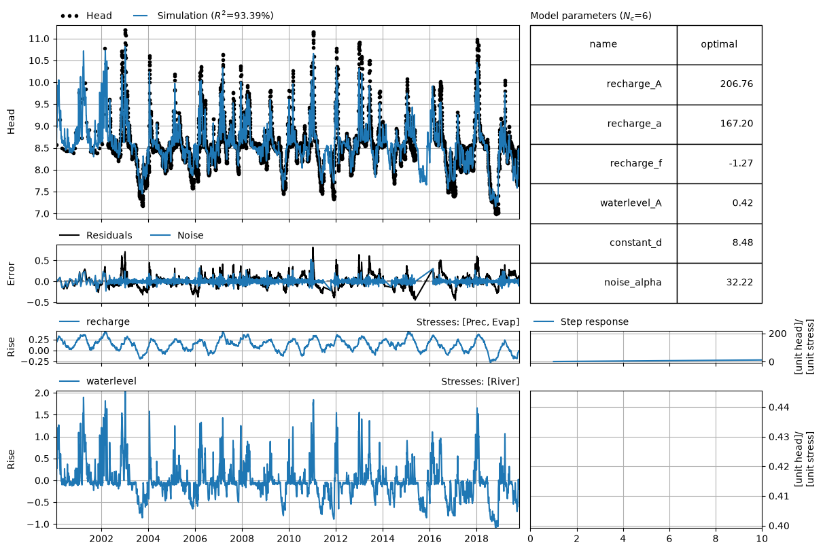Click the 'Stresses: [River]' label

tap(480, 381)
